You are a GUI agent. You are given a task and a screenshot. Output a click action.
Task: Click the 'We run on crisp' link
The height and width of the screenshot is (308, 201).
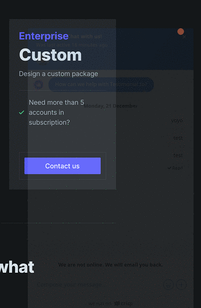[111, 303]
